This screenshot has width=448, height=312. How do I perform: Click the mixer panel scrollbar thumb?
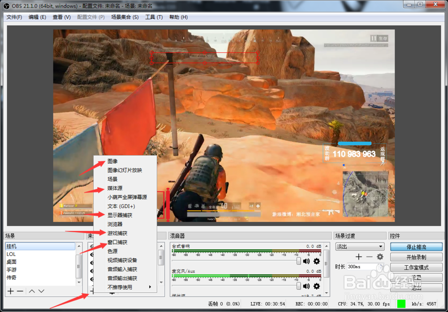point(327,264)
